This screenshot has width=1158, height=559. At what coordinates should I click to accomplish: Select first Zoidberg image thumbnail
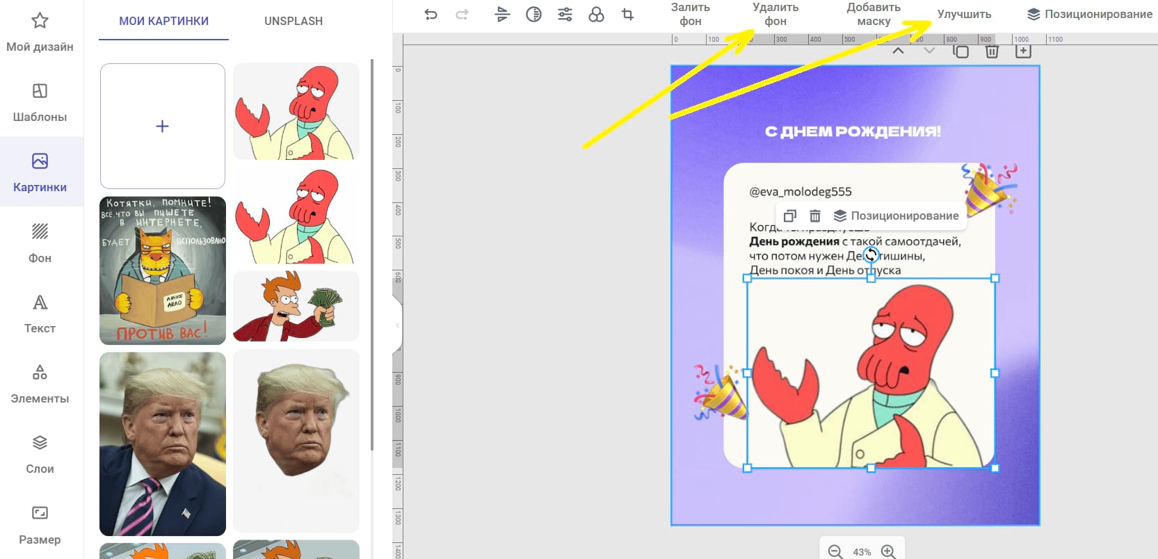(296, 112)
